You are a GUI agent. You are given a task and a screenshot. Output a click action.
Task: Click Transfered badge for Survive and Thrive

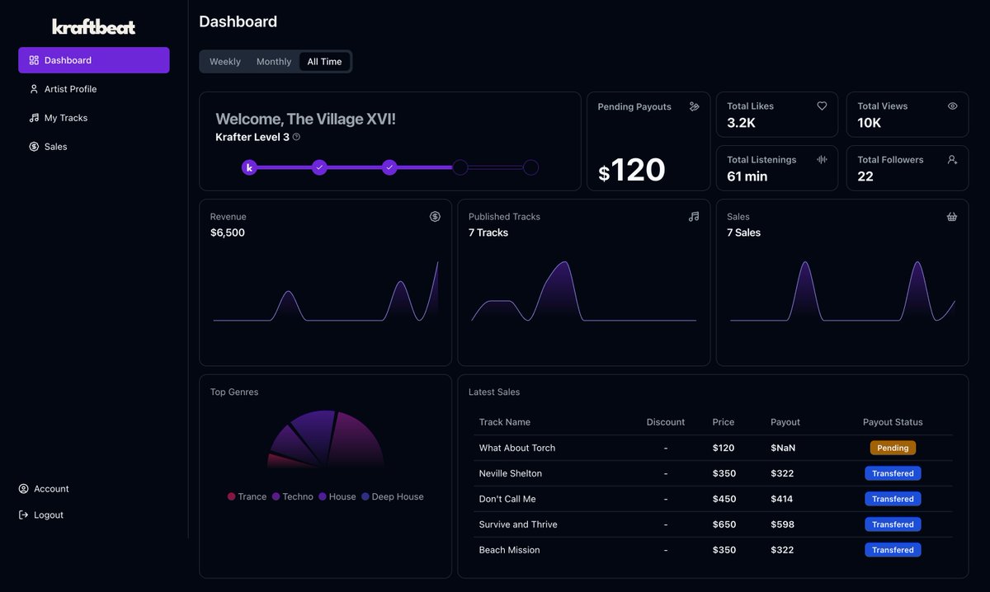coord(893,524)
